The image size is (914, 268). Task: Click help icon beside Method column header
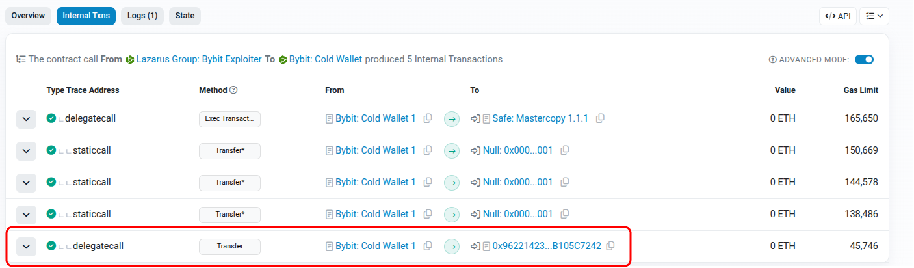[234, 90]
